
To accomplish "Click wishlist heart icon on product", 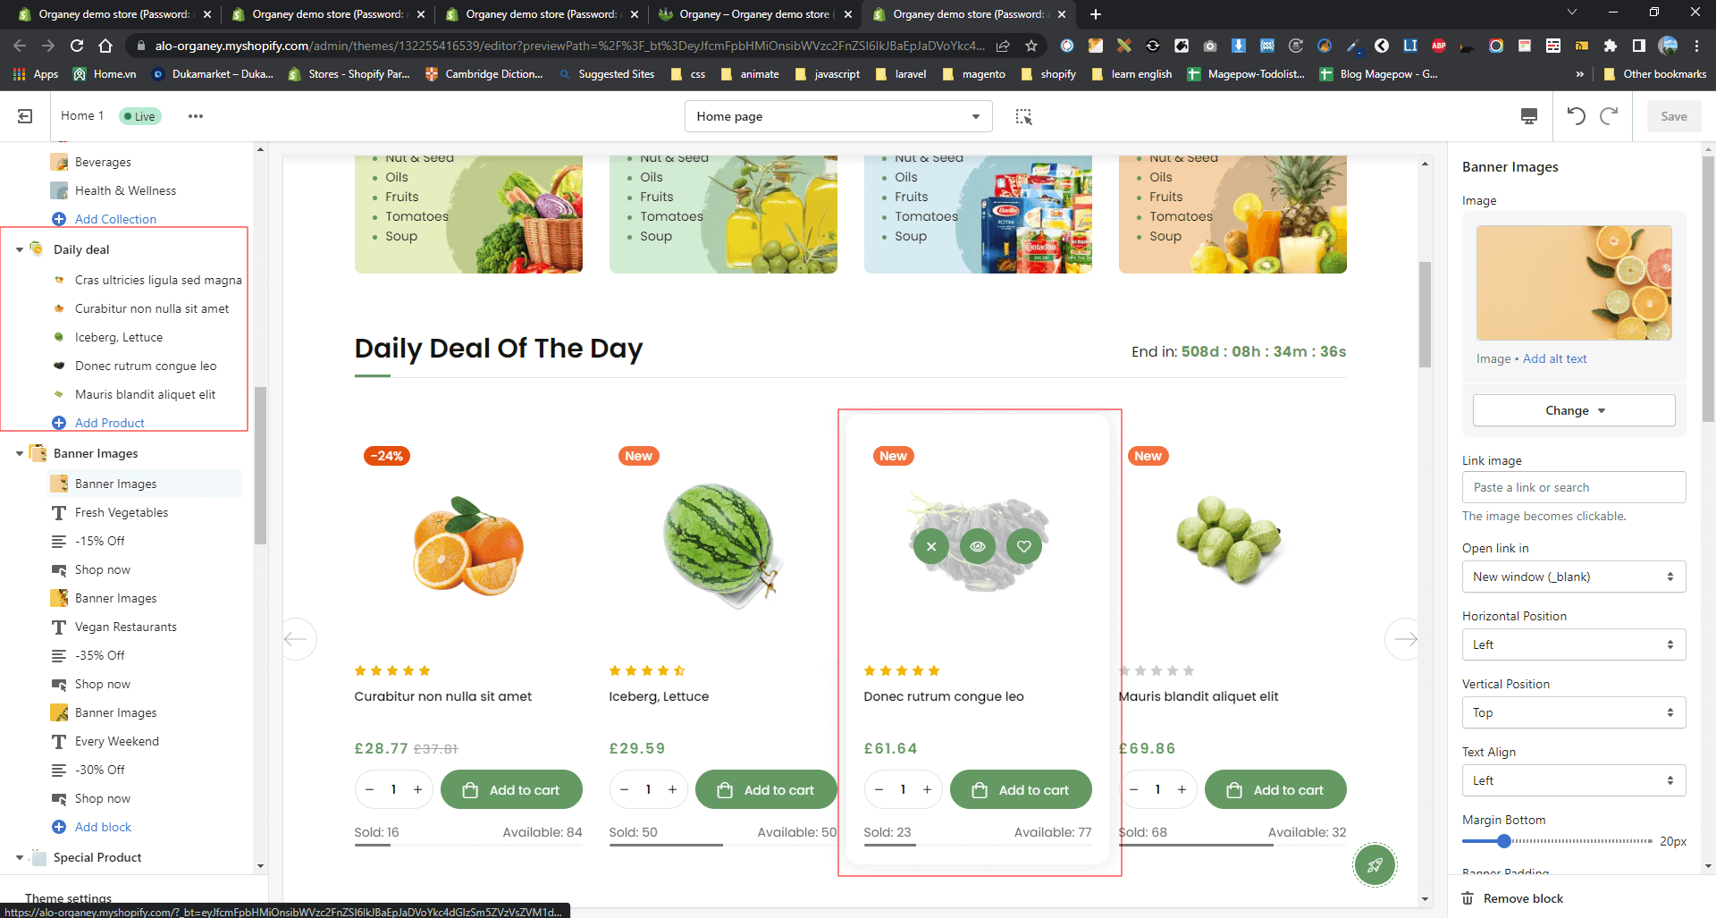I will (1024, 546).
